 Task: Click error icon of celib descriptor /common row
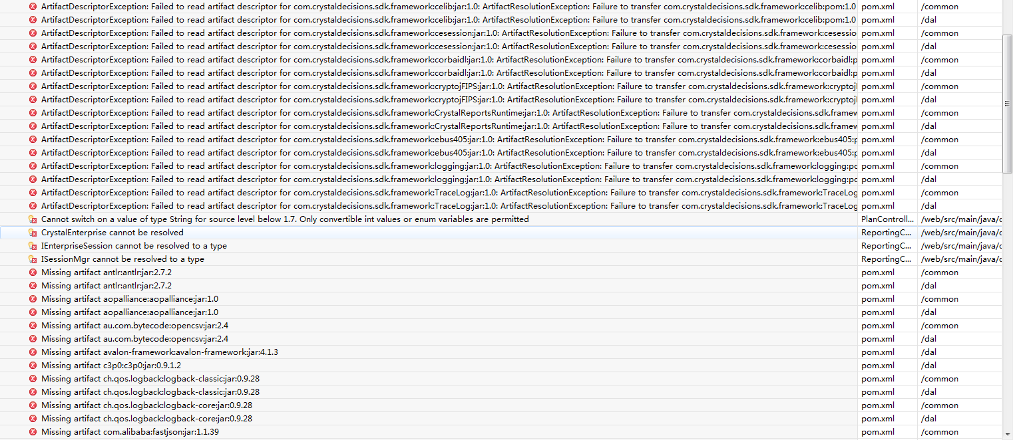pyautogui.click(x=33, y=7)
